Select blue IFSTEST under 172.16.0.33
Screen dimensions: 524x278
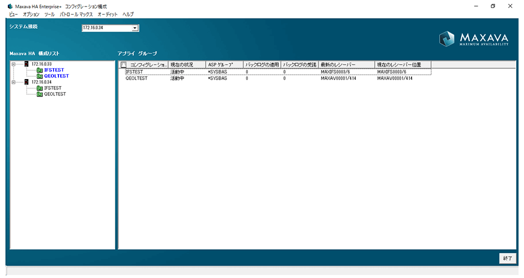[54, 70]
